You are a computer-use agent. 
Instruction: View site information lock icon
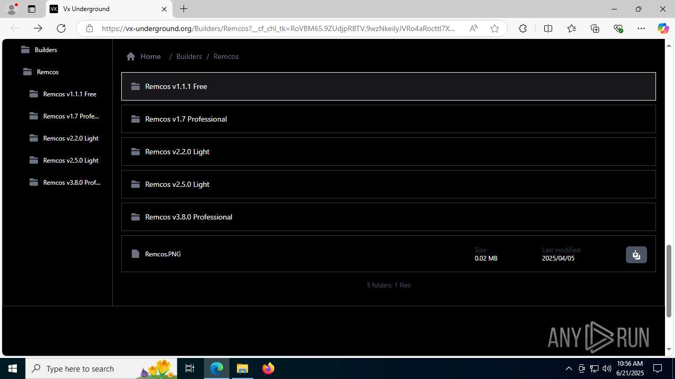[x=90, y=28]
